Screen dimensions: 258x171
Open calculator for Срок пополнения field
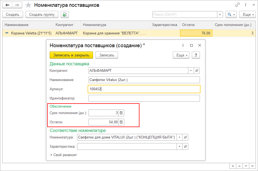click(x=122, y=113)
